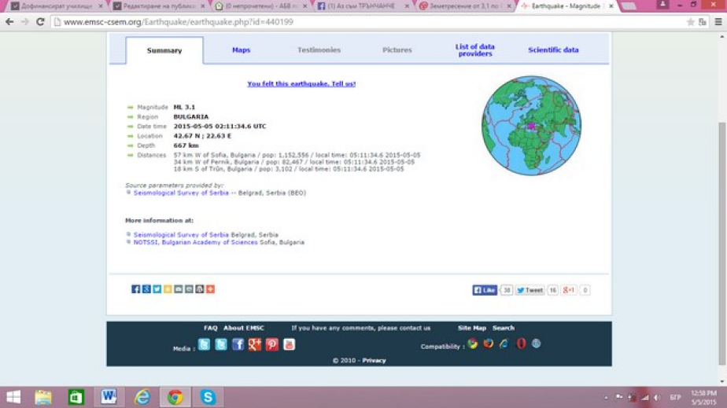Bookmark this page with the star icon
The width and height of the screenshot is (727, 408).
[x=690, y=22]
